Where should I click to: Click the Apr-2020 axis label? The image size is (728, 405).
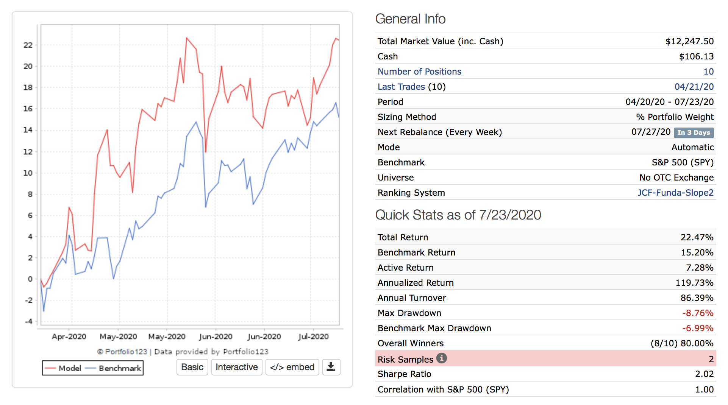69,336
